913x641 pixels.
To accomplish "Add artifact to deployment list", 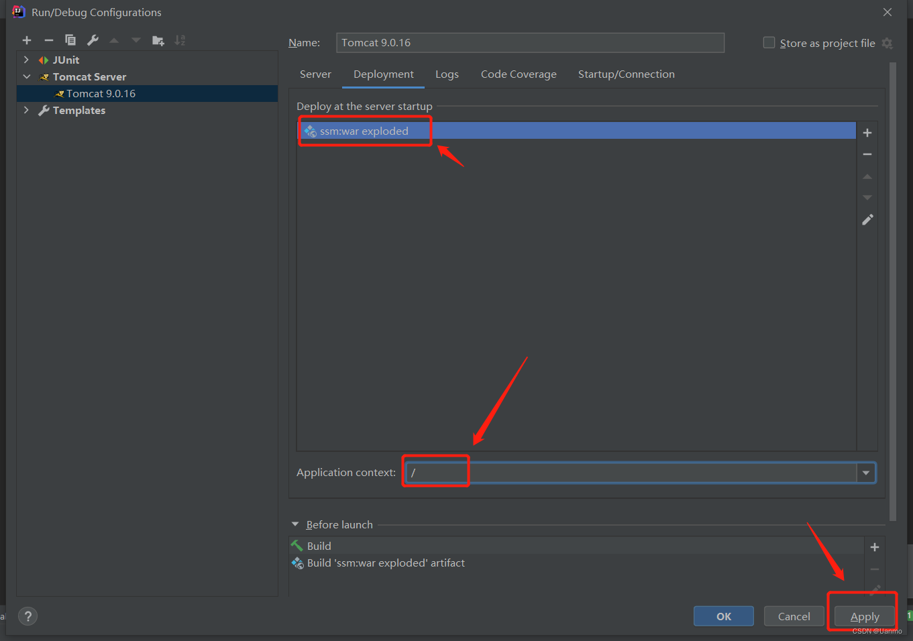I will click(x=867, y=133).
